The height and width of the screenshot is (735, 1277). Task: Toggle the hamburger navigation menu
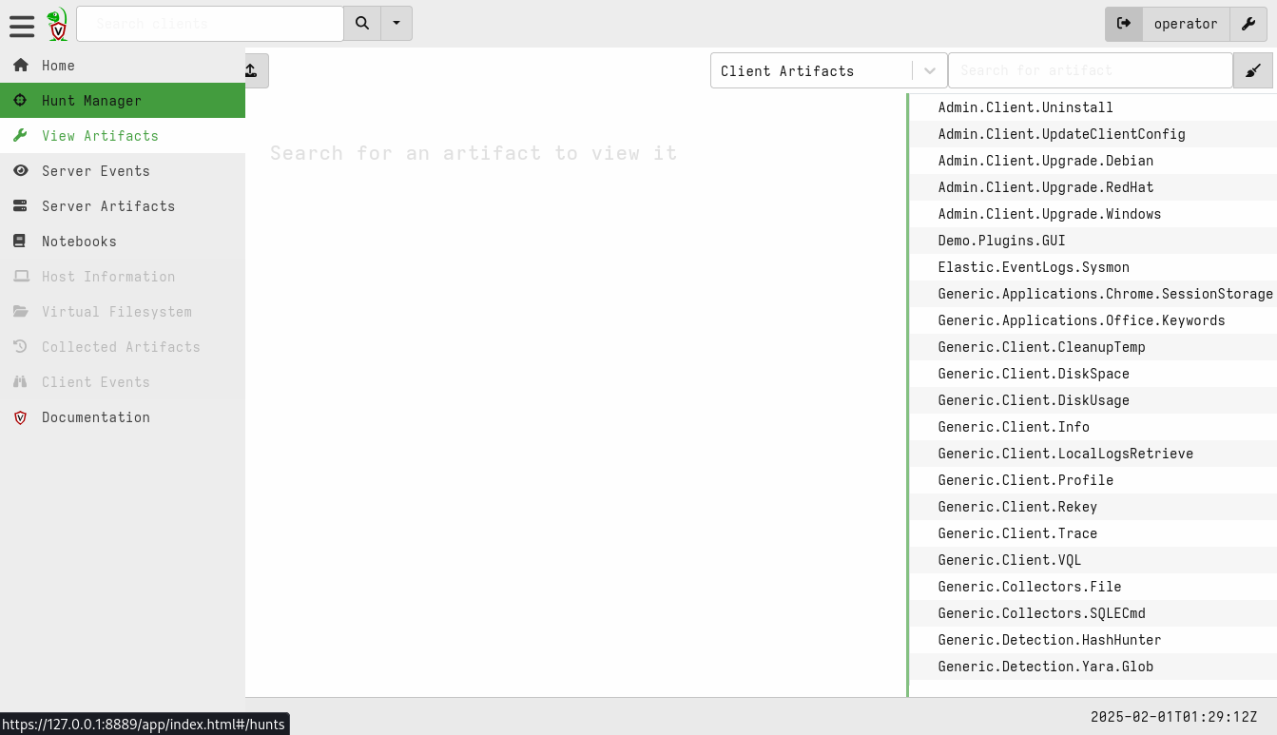click(x=22, y=25)
